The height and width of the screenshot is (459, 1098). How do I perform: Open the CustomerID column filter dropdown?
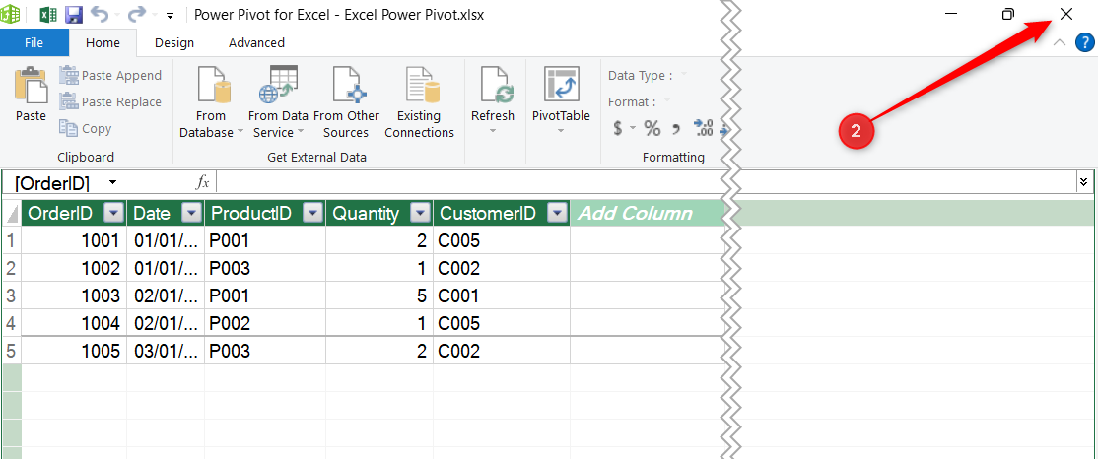point(556,213)
